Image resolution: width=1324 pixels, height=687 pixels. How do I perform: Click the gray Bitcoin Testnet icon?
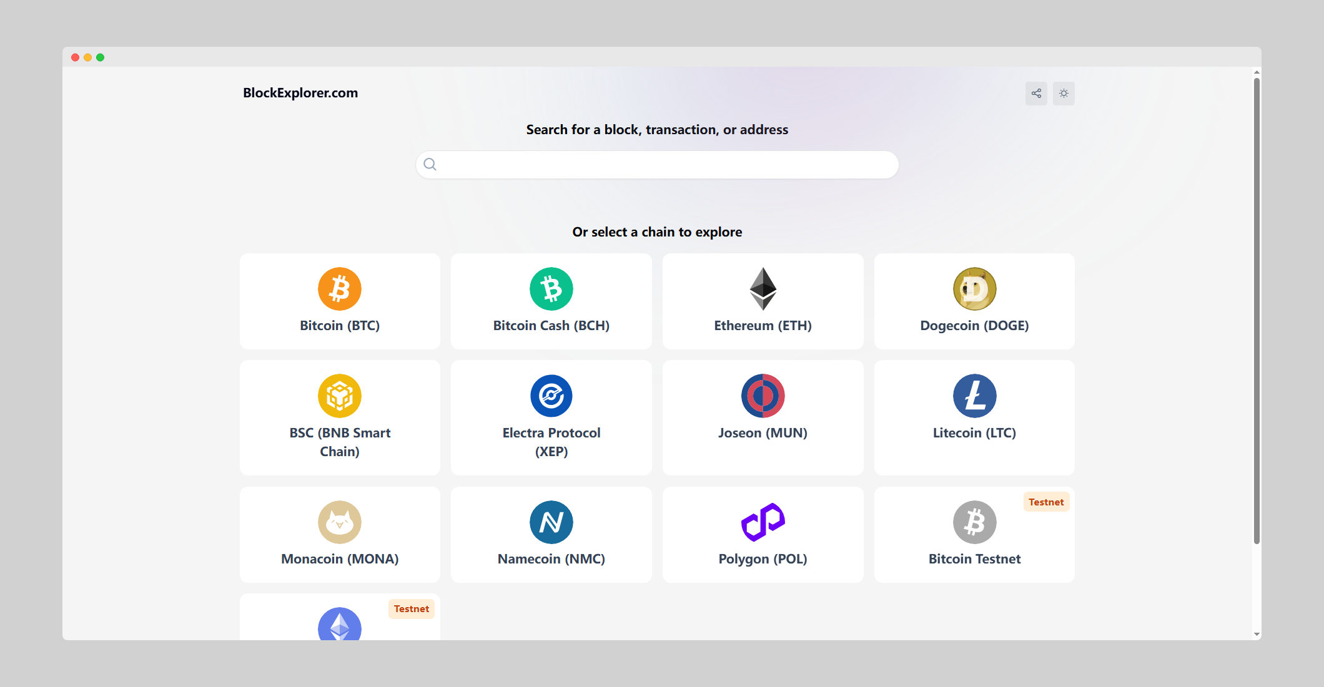(974, 522)
